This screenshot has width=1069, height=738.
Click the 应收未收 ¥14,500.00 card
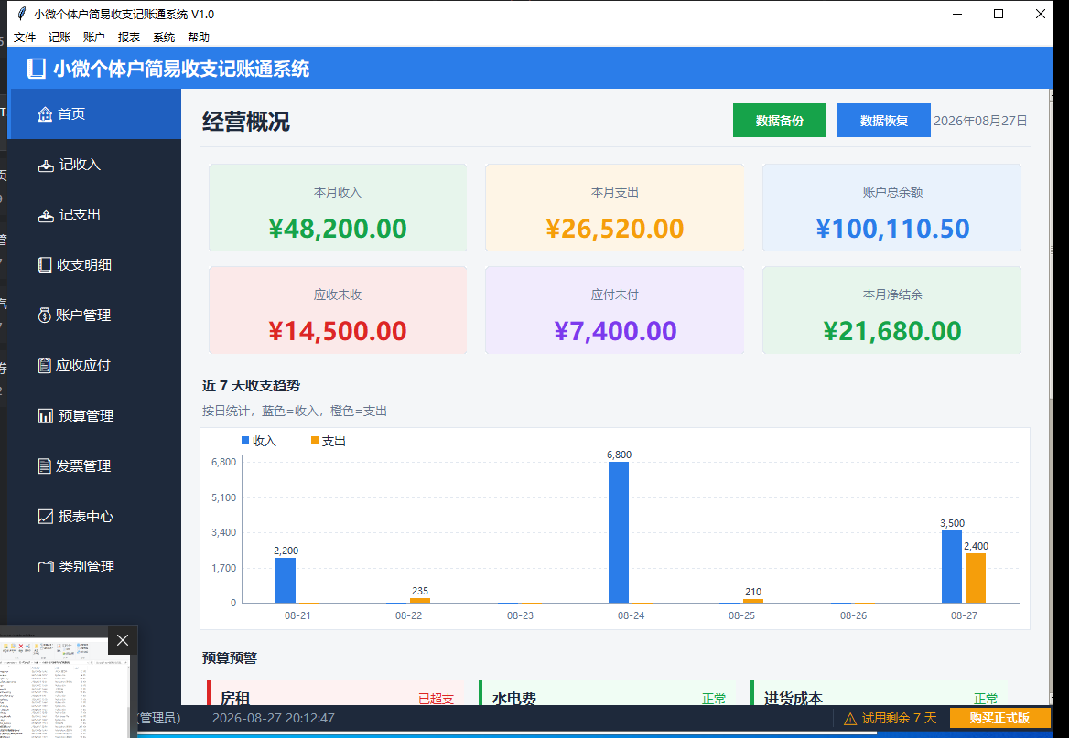point(338,310)
